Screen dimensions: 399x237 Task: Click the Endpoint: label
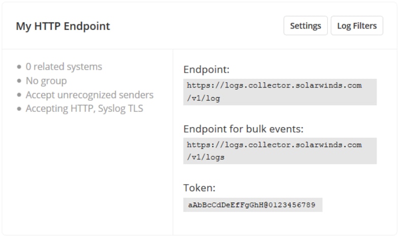pyautogui.click(x=206, y=70)
